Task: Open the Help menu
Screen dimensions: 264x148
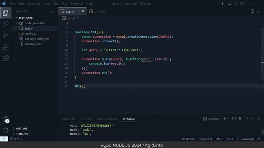Action: tap(90, 4)
